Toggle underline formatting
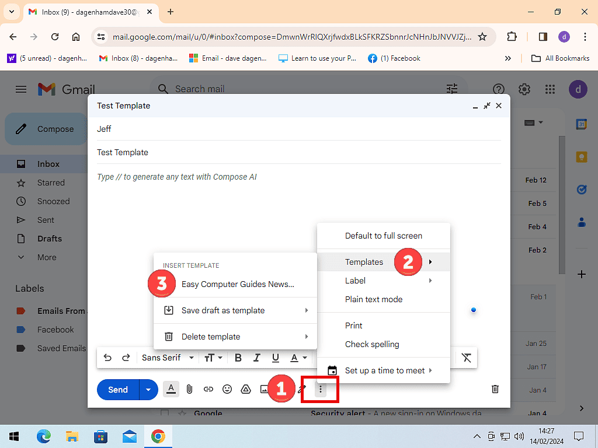The image size is (598, 448). tap(275, 358)
